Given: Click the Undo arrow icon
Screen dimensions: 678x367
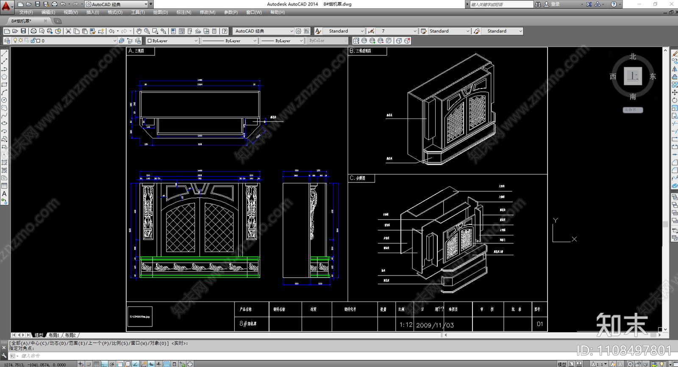Looking at the screenshot, I should [x=111, y=31].
